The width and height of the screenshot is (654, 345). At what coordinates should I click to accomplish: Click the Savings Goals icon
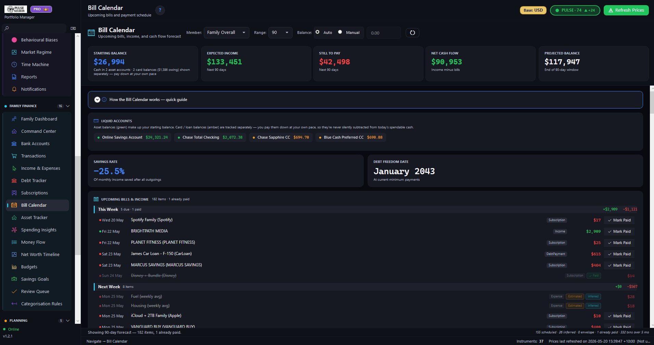[14, 279]
